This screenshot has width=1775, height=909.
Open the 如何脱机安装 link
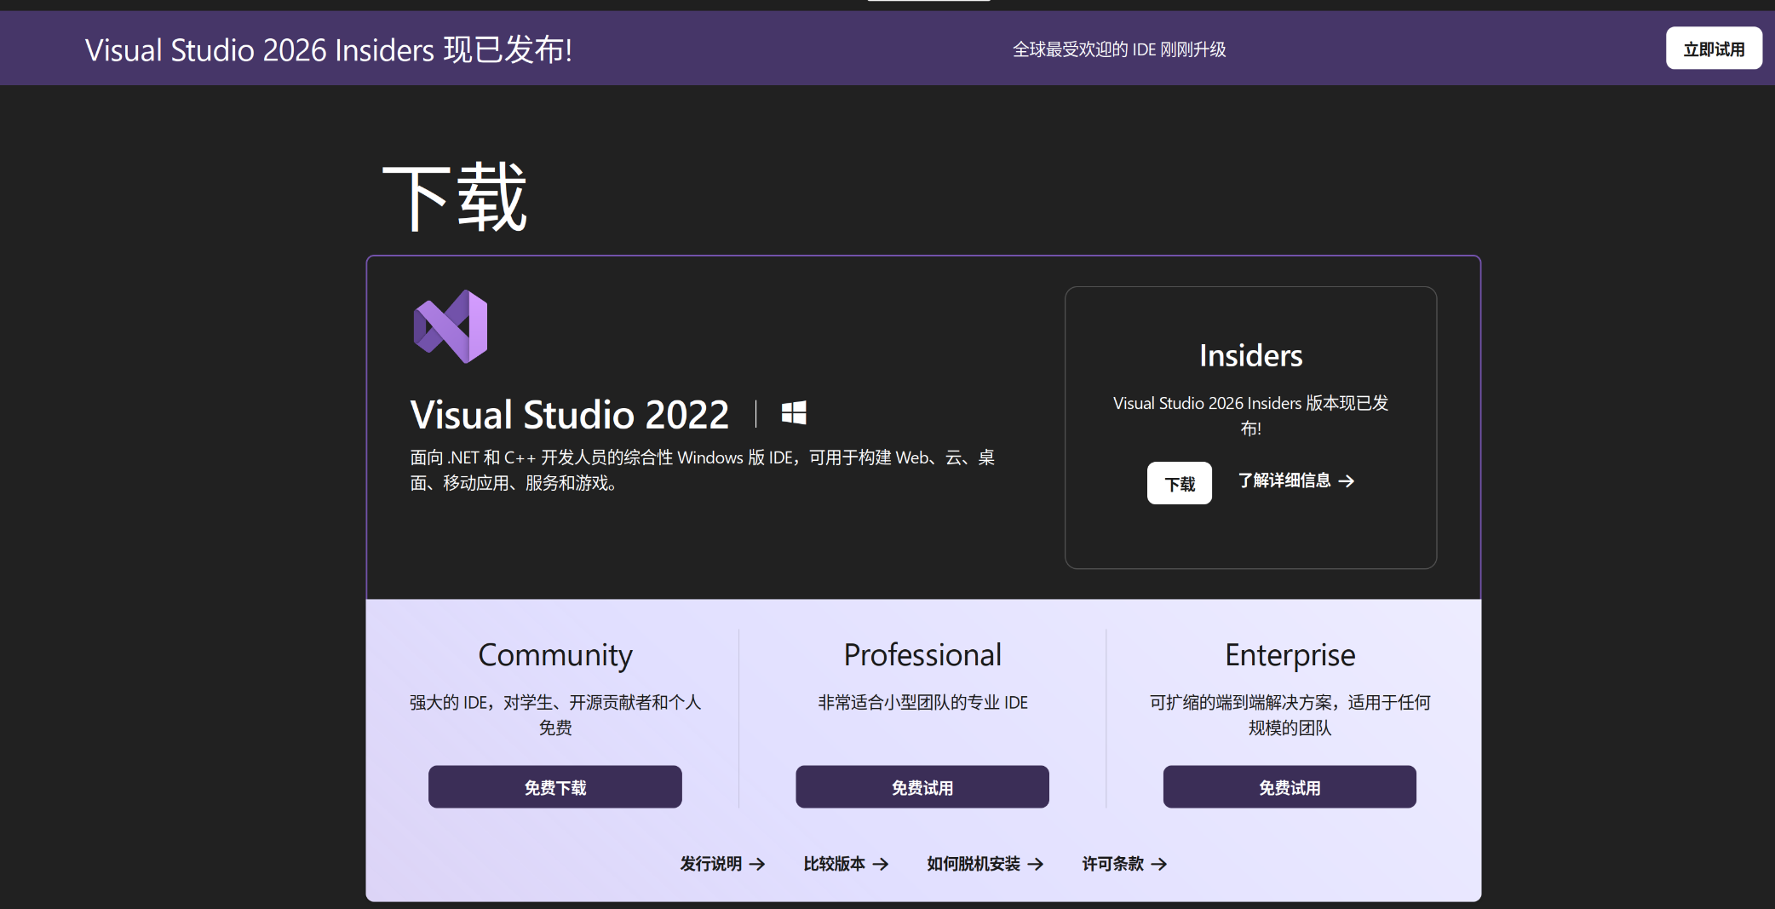(985, 864)
